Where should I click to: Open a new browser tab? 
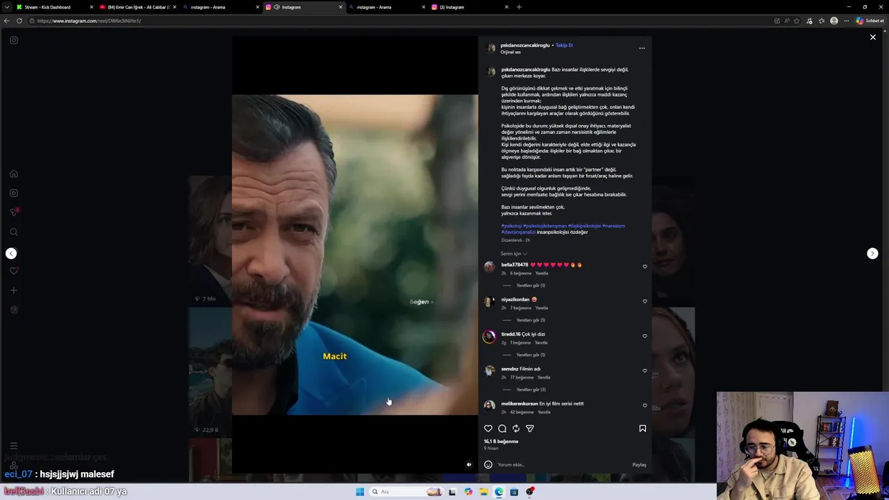(519, 7)
